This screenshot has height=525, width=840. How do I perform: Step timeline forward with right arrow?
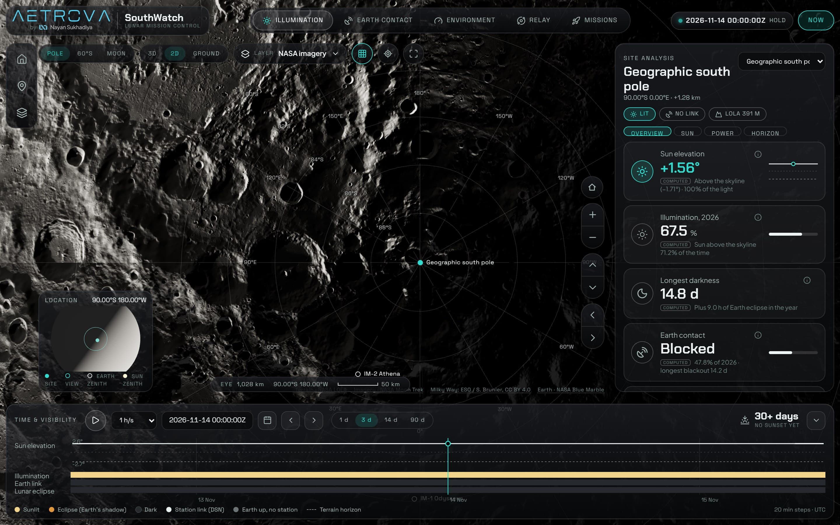pos(314,420)
